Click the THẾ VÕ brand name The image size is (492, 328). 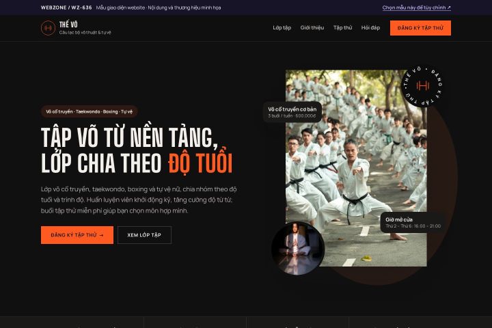[x=68, y=25]
